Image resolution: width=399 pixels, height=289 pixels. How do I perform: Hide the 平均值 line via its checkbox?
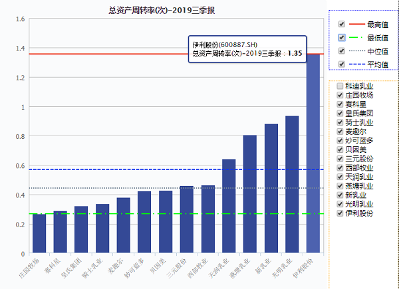(342, 64)
